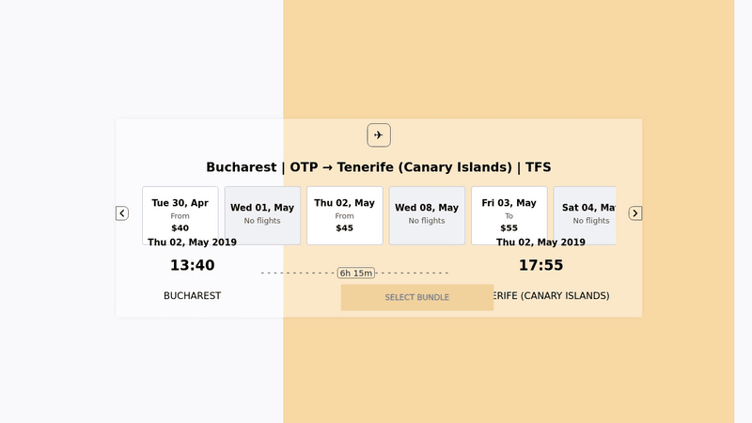
Task: Pick the Wed 08, May date card
Action: tap(427, 214)
